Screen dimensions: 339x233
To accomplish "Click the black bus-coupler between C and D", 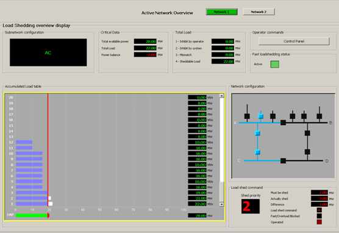I will click(x=284, y=160).
